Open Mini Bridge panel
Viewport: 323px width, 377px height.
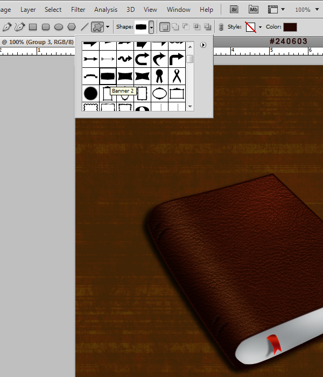[x=254, y=10]
